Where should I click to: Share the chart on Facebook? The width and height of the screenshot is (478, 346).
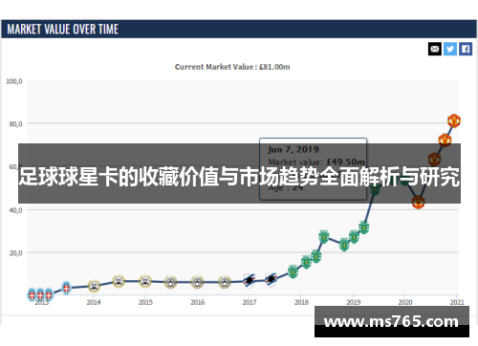point(466,49)
